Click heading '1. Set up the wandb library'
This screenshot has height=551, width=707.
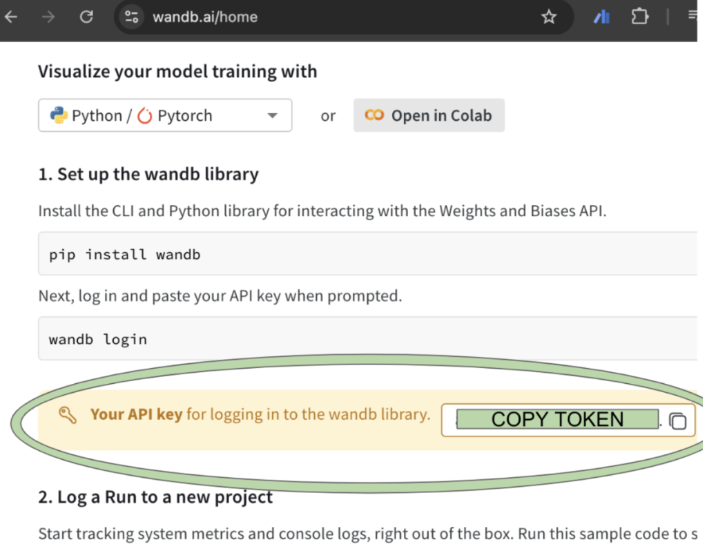point(148,175)
